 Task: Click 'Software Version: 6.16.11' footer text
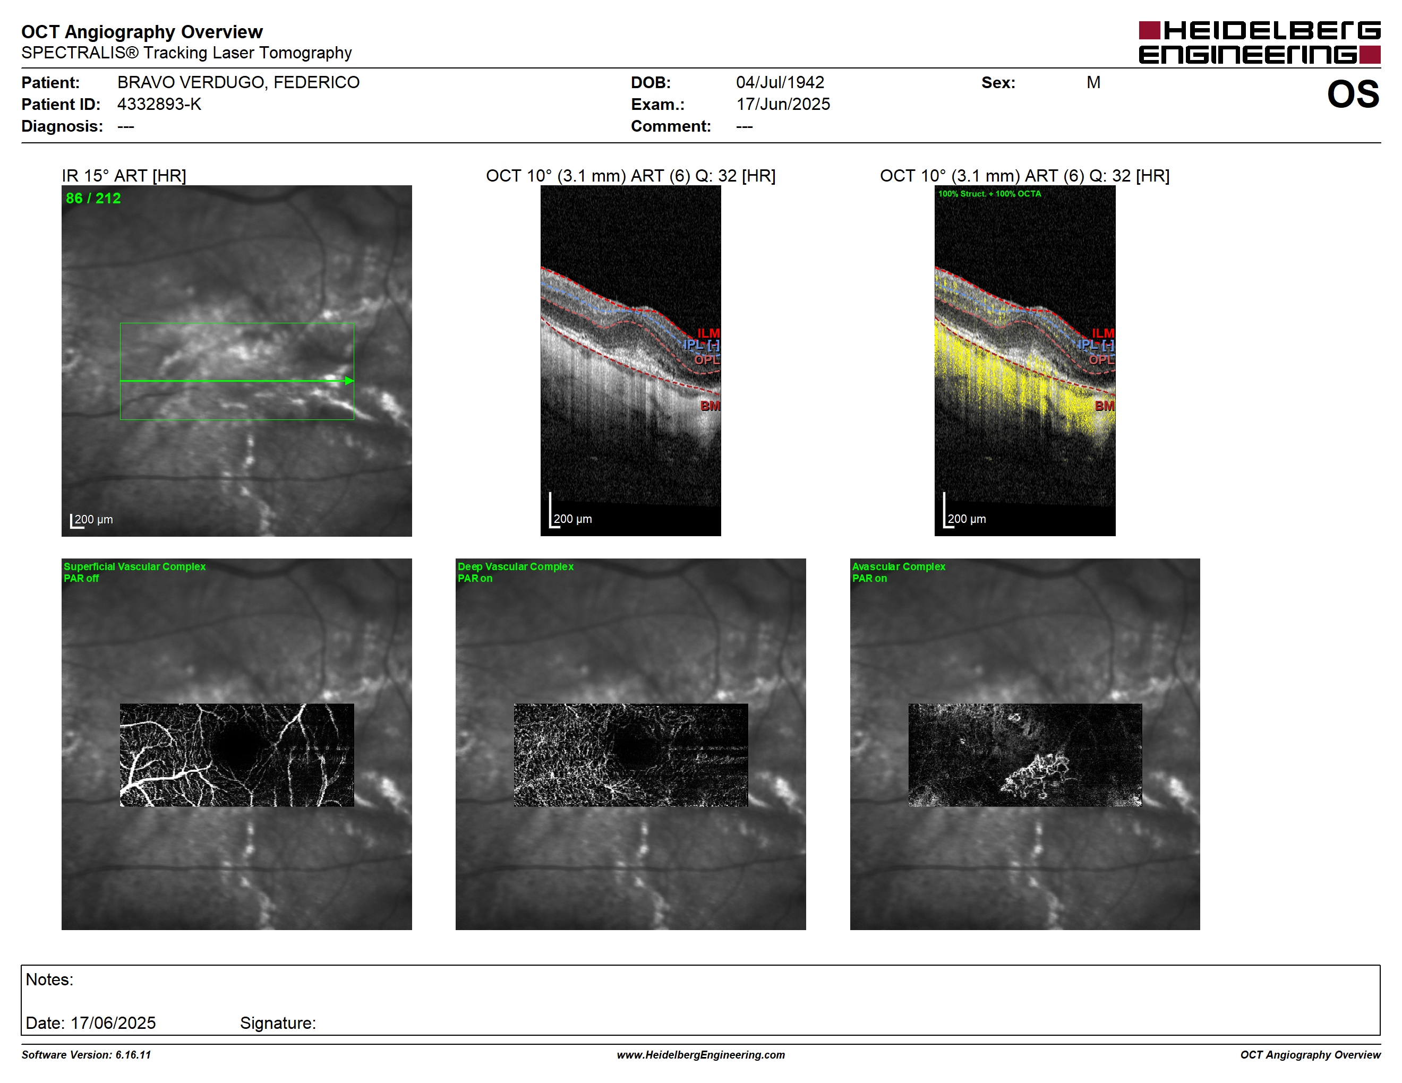86,1055
